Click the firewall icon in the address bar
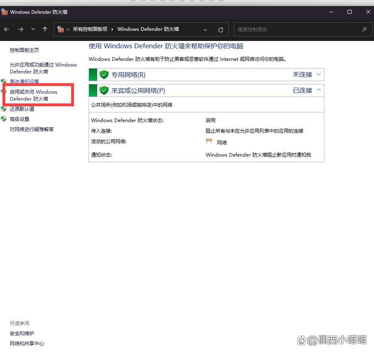The height and width of the screenshot is (353, 374). 61,29
